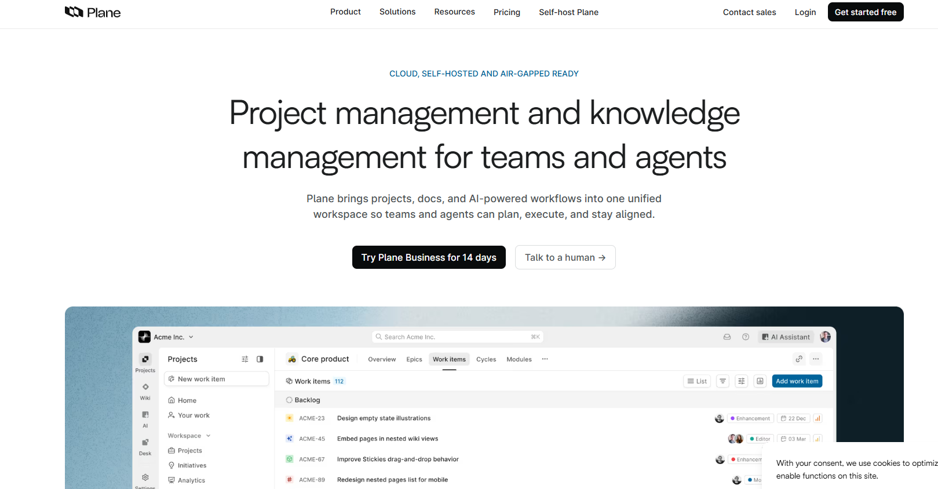Open the Contact sales link
The height and width of the screenshot is (489, 938).
(x=749, y=12)
